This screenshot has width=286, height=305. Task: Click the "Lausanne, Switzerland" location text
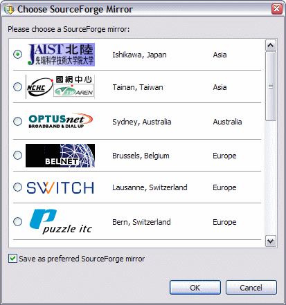pos(150,187)
